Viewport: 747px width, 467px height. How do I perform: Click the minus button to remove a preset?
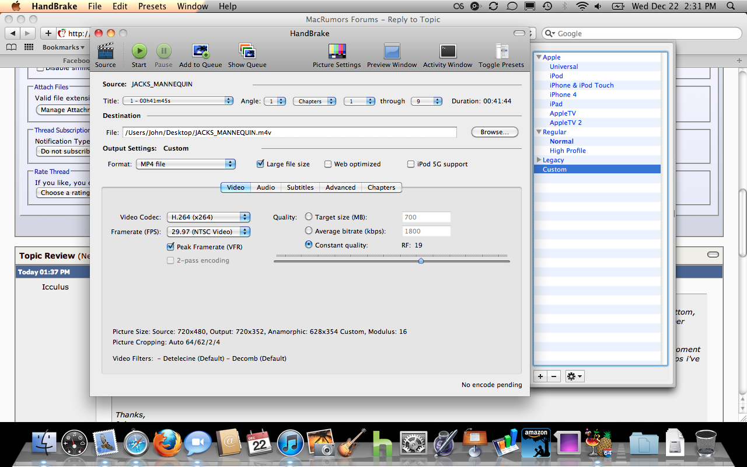554,377
